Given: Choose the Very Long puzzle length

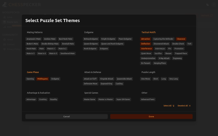Looking at the screenshot, I should pos(173,79).
